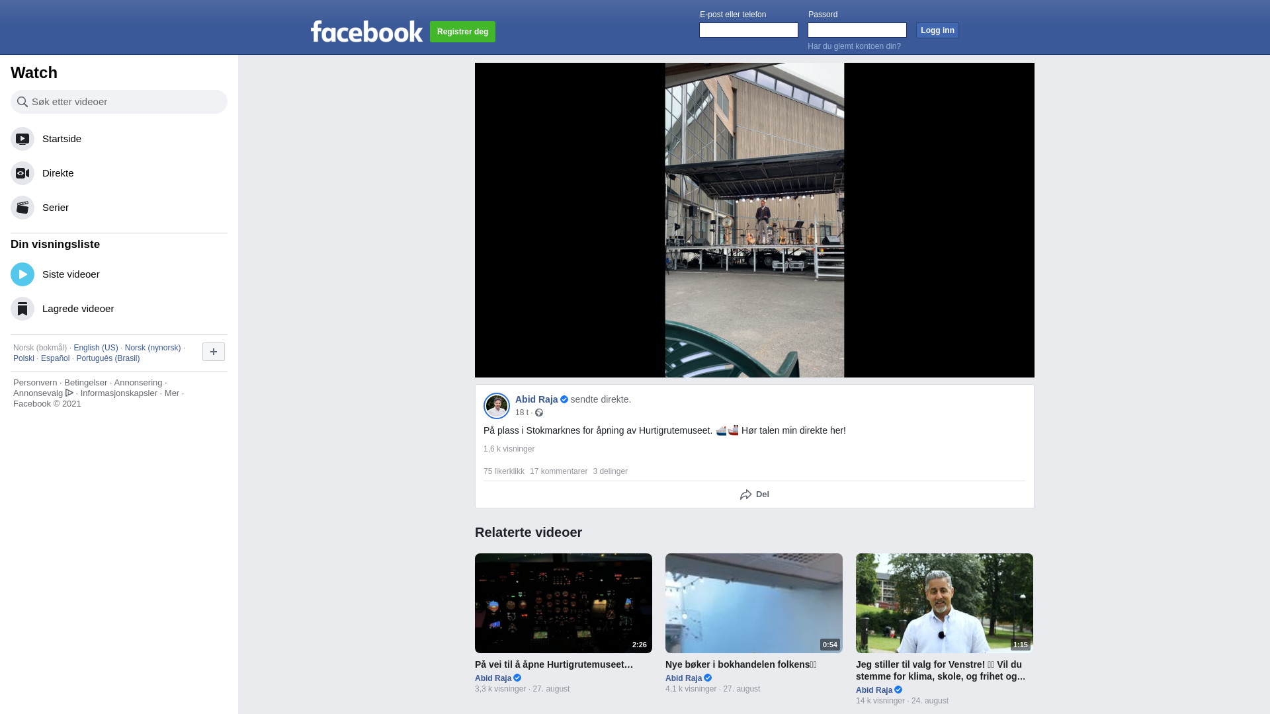Switch language to English (US)
The height and width of the screenshot is (714, 1270).
click(x=96, y=348)
